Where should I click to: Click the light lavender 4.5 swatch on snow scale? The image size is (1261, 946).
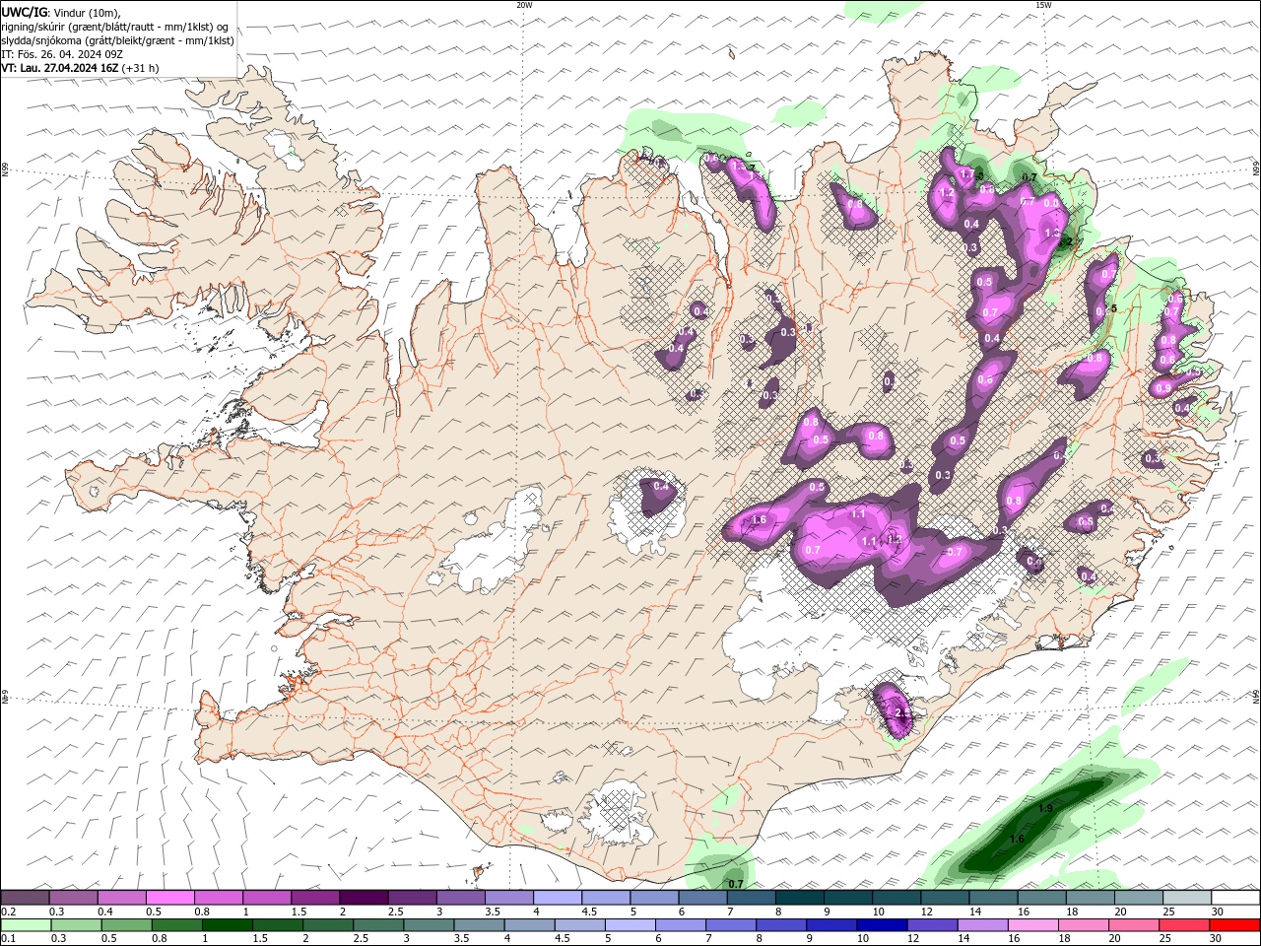coord(606,898)
